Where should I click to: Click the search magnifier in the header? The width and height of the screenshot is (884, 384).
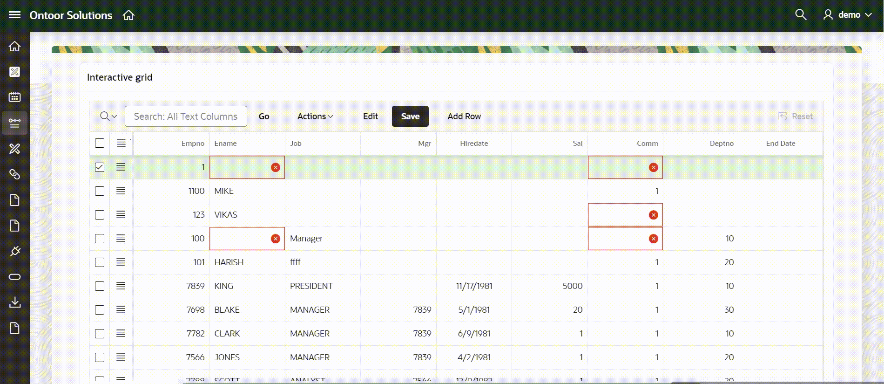[800, 15]
